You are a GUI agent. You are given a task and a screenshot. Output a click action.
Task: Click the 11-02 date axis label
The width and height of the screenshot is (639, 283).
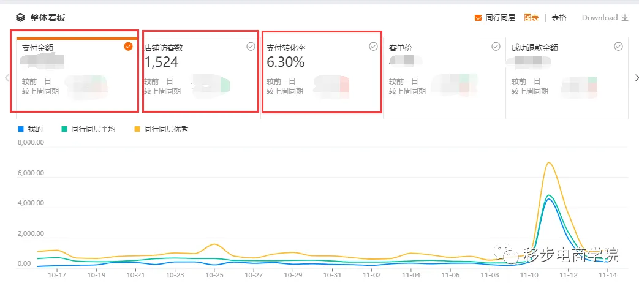[372, 275]
